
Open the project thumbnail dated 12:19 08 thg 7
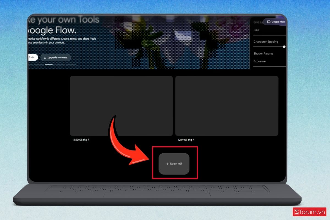[x=227, y=106]
